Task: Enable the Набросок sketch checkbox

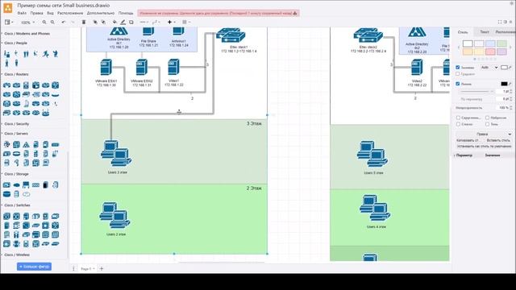Action: pyautogui.click(x=487, y=118)
